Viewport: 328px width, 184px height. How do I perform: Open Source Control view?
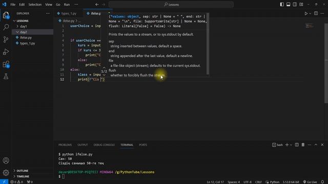[x=6, y=39]
